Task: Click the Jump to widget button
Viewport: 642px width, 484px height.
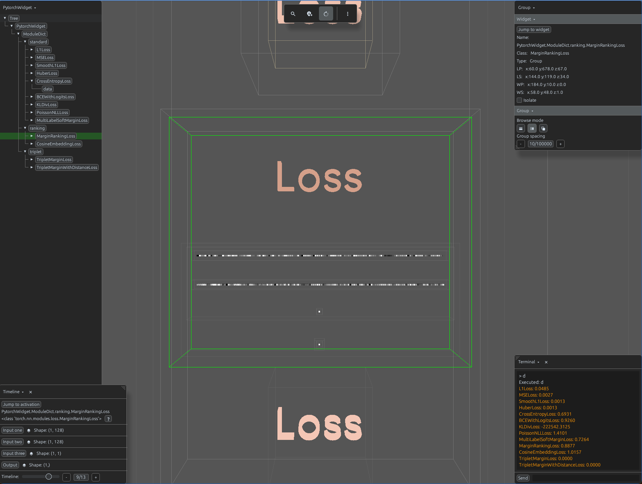Action: 534,30
